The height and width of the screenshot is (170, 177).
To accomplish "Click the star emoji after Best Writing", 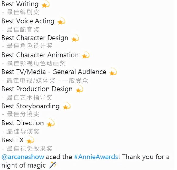I will [x=46, y=4].
